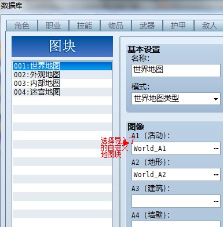
Task: Open file picker for A3 (建筑)
Action: [x=216, y=201]
